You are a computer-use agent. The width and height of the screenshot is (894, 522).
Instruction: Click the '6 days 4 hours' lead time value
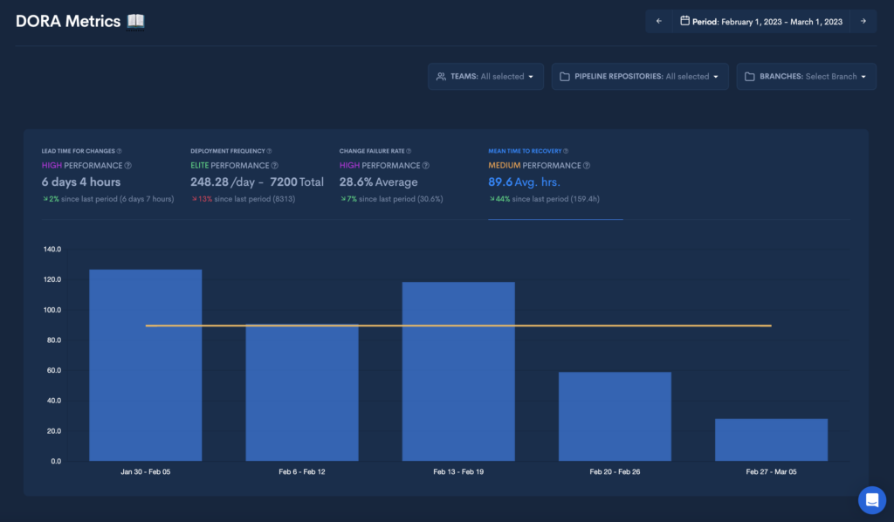tap(81, 182)
